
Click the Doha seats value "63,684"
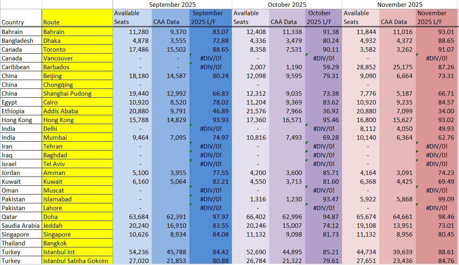coord(139,217)
